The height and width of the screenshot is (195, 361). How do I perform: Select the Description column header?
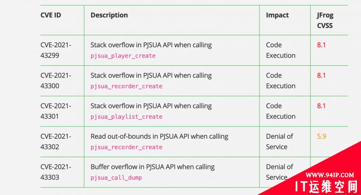point(109,15)
